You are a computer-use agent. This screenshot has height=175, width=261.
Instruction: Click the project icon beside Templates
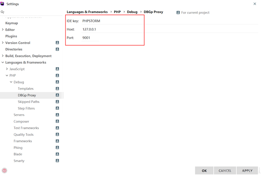pyautogui.click(x=57, y=88)
